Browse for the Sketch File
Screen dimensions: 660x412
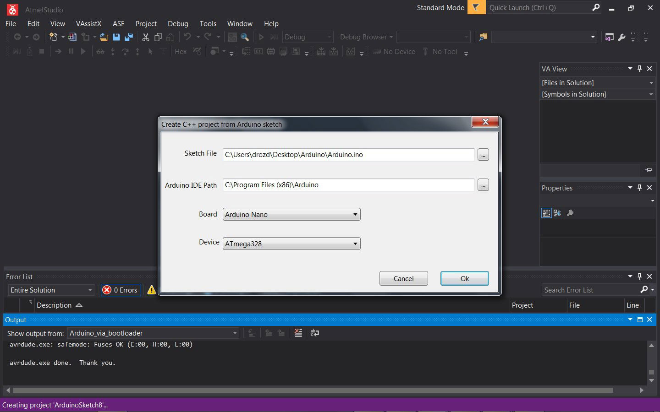(x=483, y=155)
